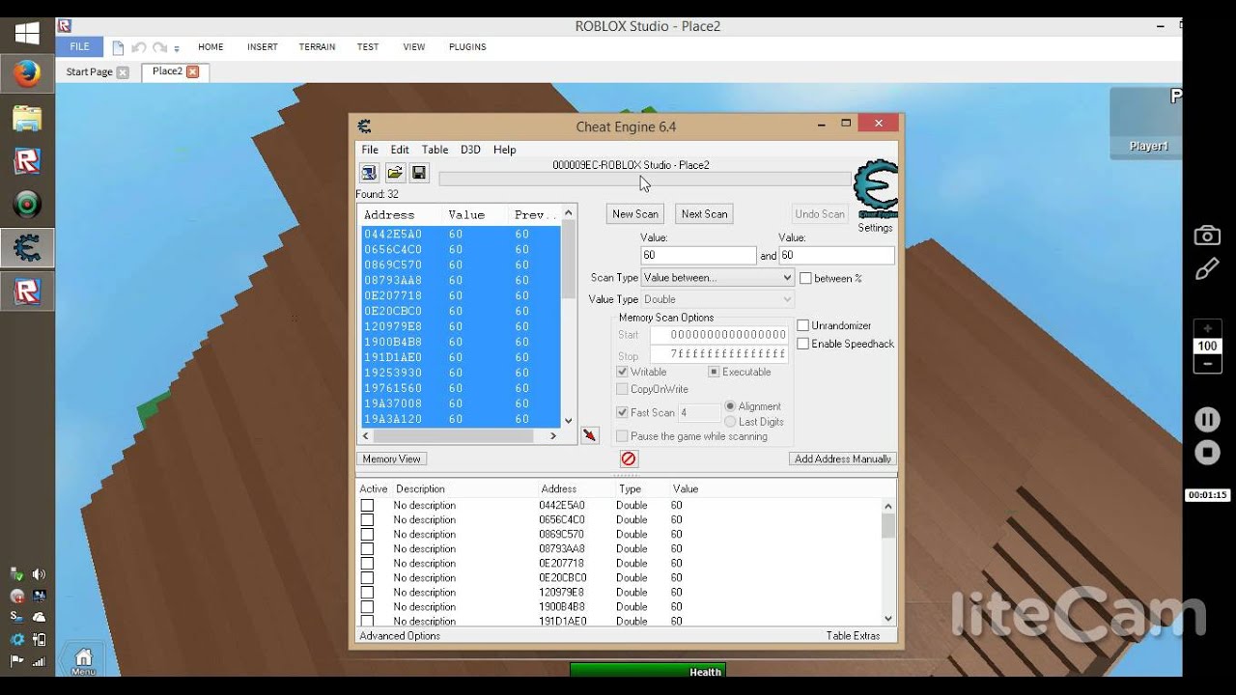Click the liteCam screenshot camera icon
Screen dimensions: 1236x695
point(1207,235)
